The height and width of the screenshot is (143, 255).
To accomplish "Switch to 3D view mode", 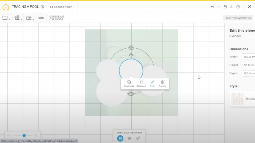I will pyautogui.click(x=129, y=139).
